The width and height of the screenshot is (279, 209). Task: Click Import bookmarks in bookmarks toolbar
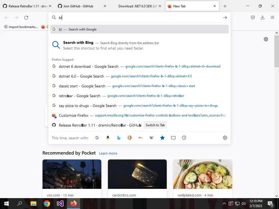[x=21, y=27]
